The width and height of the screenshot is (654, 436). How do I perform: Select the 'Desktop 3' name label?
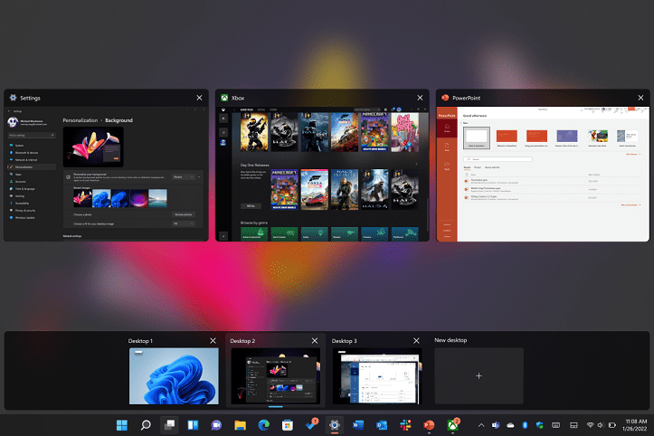[345, 341]
